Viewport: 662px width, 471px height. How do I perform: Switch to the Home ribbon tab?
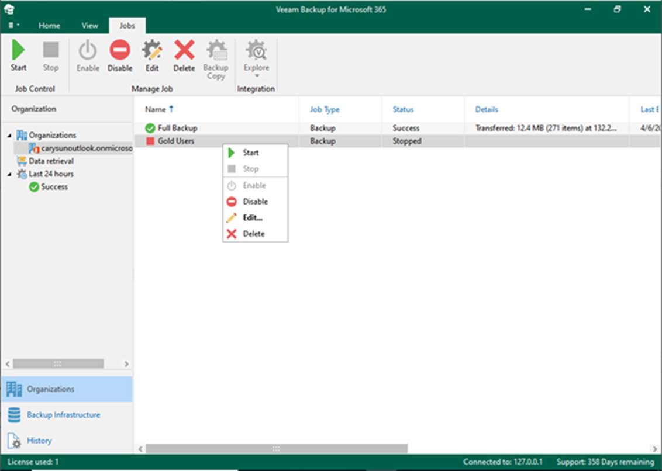pos(49,26)
